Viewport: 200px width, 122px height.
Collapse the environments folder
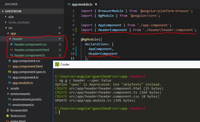[8, 94]
